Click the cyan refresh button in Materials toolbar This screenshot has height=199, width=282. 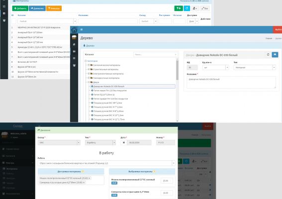[187, 8]
